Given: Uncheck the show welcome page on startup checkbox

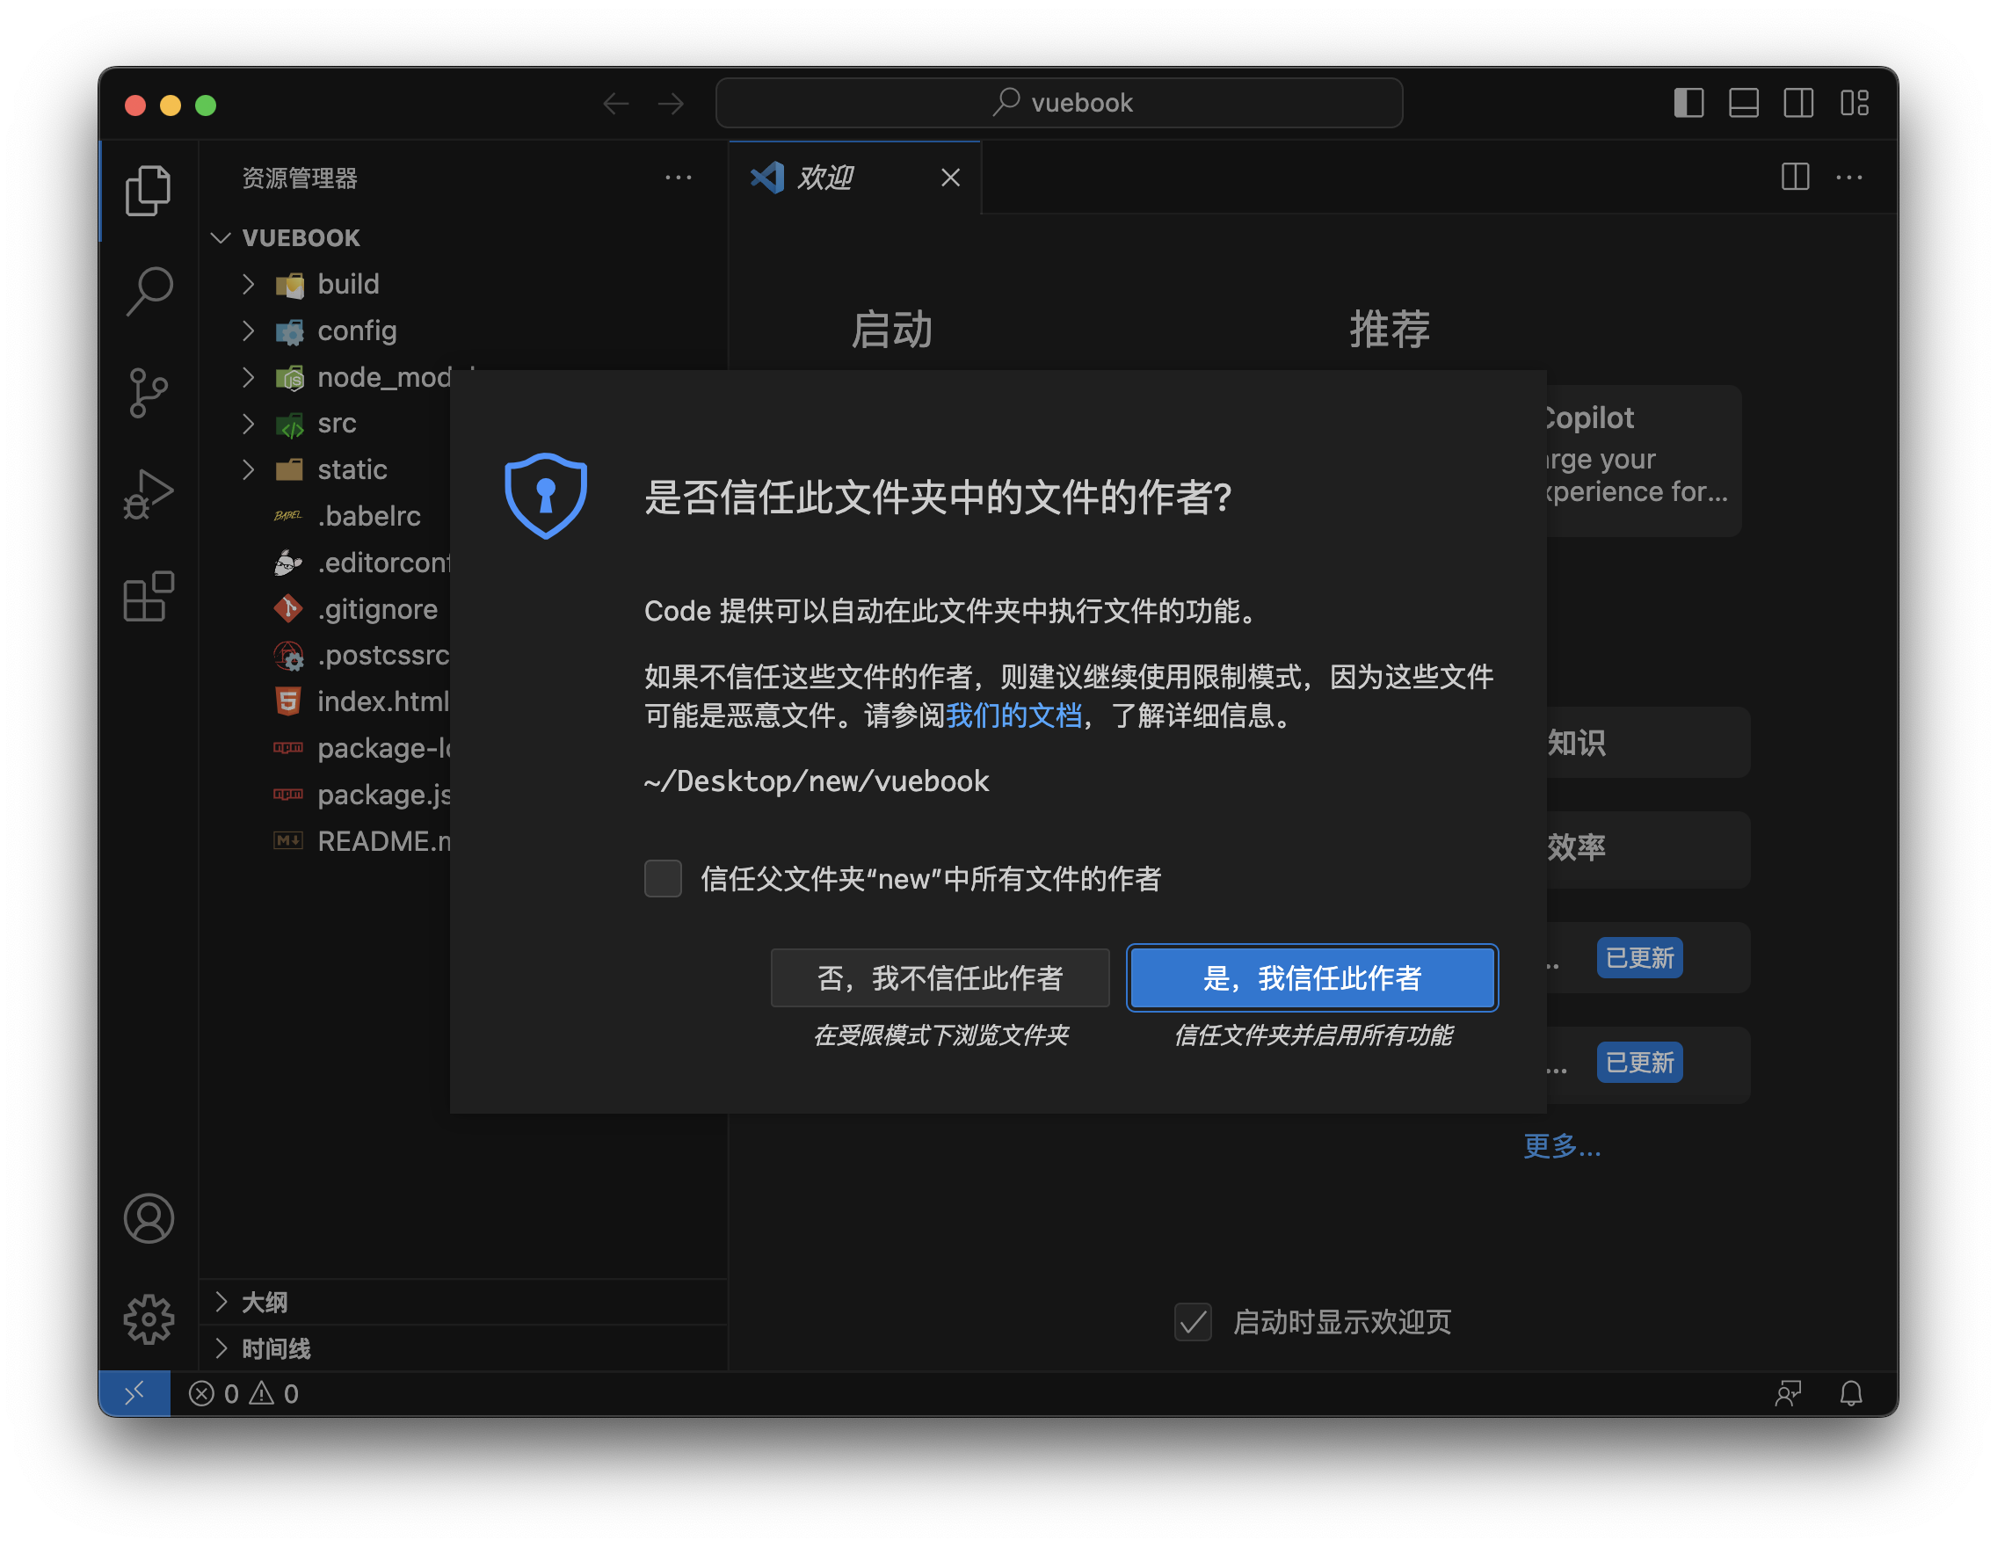Looking at the screenshot, I should click(x=1193, y=1322).
